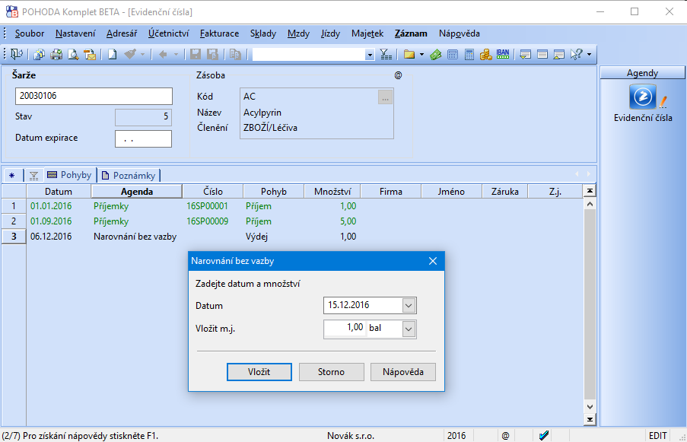The image size is (687, 442).
Task: Open the Fakturace menu
Action: click(x=220, y=33)
